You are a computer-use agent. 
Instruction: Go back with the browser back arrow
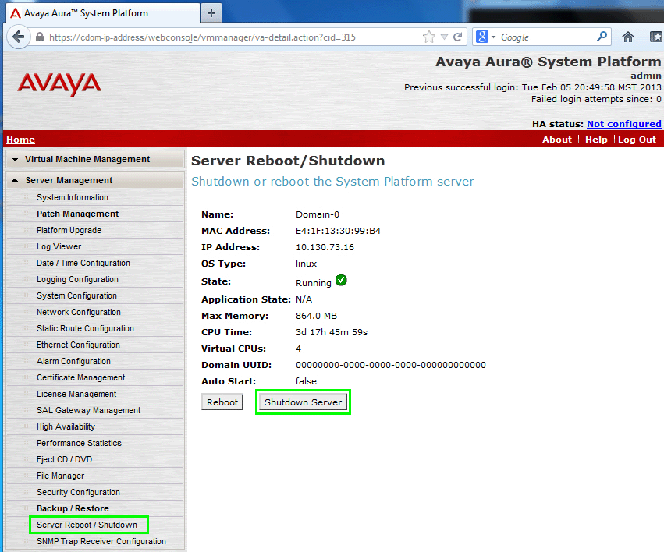(x=18, y=37)
